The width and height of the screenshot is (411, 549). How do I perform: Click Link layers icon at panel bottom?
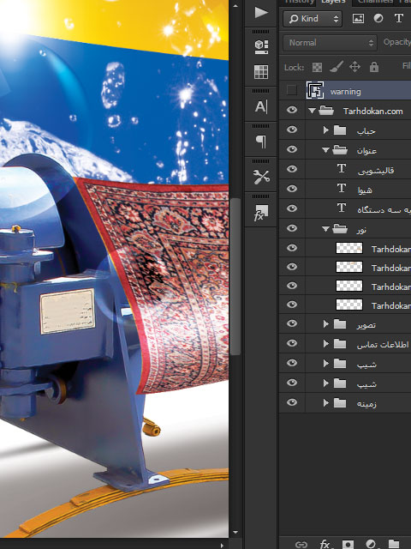pyautogui.click(x=301, y=545)
